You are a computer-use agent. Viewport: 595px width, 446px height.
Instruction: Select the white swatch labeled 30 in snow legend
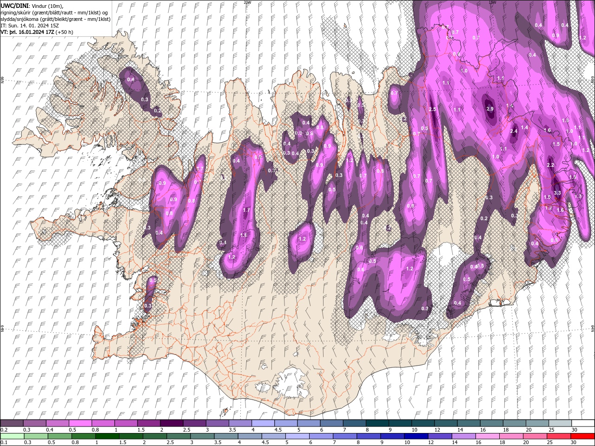click(583, 423)
